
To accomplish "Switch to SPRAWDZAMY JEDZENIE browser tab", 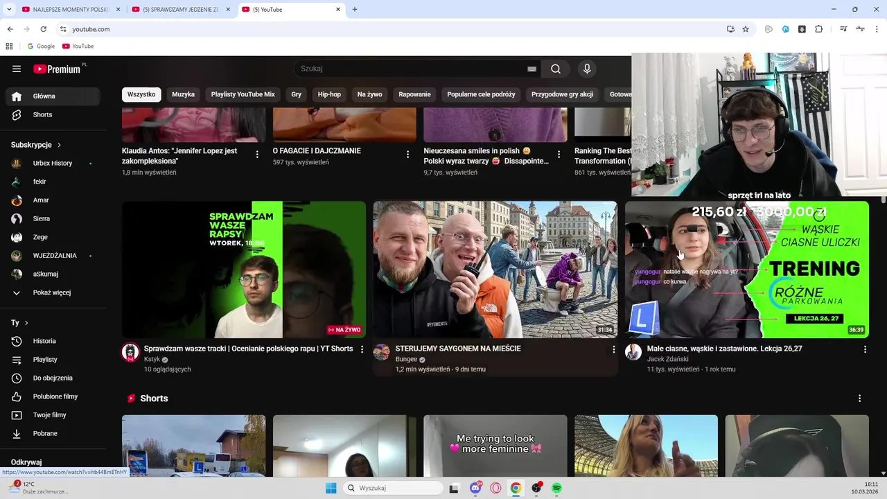I will (180, 10).
